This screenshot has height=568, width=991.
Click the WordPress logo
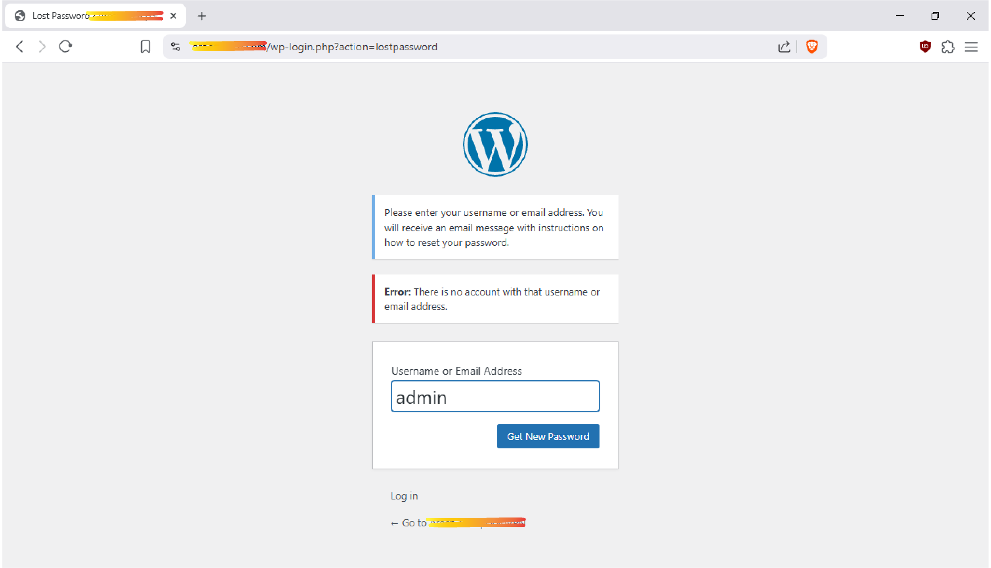(x=495, y=144)
